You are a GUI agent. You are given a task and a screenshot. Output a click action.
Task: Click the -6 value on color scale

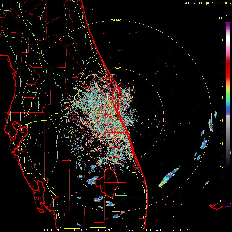(221, 178)
